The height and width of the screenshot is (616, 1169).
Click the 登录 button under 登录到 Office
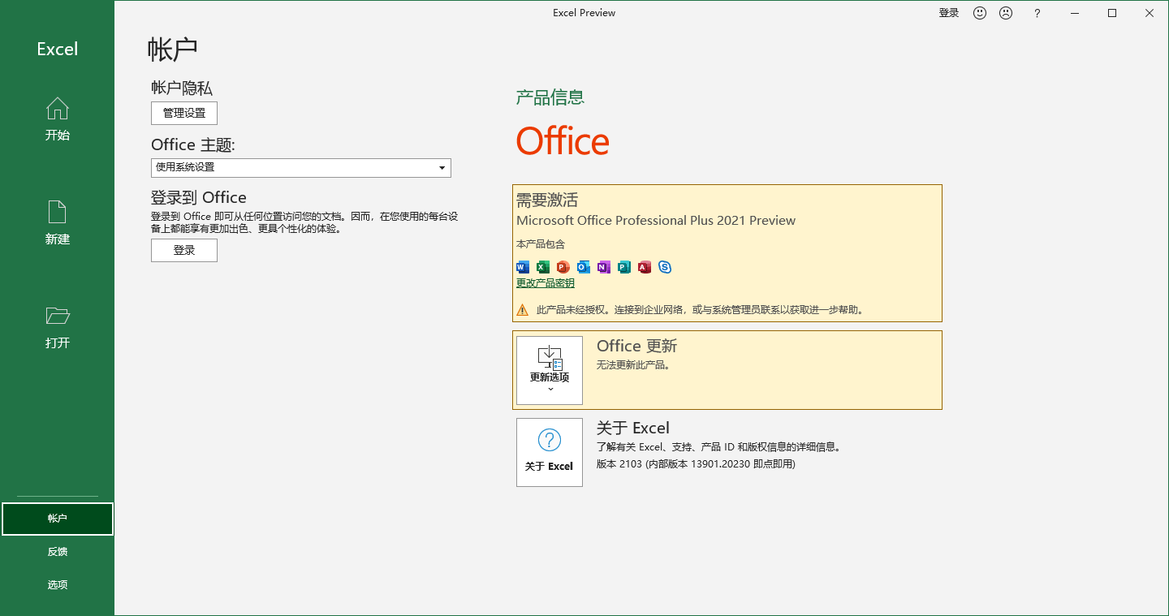[183, 250]
